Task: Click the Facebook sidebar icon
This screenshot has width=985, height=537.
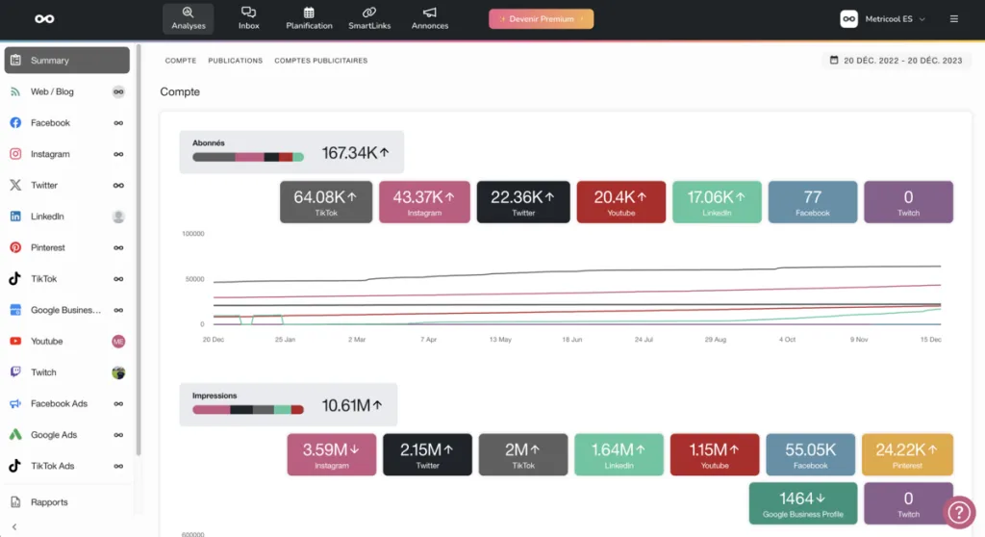Action: 15,122
